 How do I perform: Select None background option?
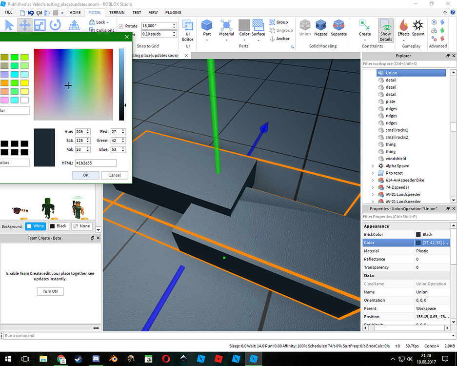81,226
